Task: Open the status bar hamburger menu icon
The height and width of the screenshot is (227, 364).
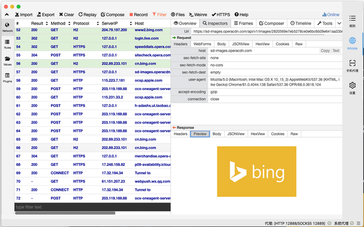Action: click(x=359, y=223)
